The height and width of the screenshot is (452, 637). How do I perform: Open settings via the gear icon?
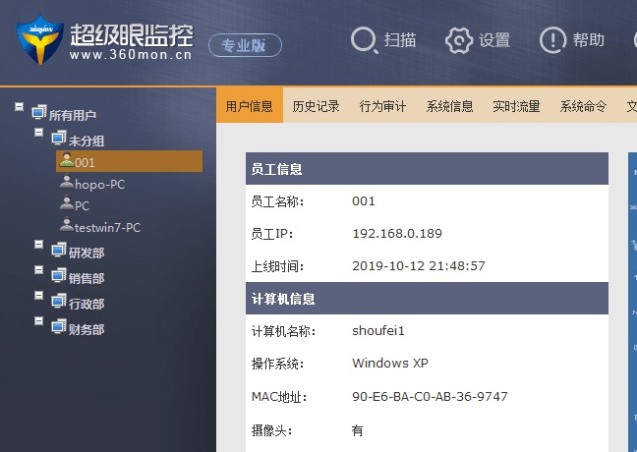458,40
